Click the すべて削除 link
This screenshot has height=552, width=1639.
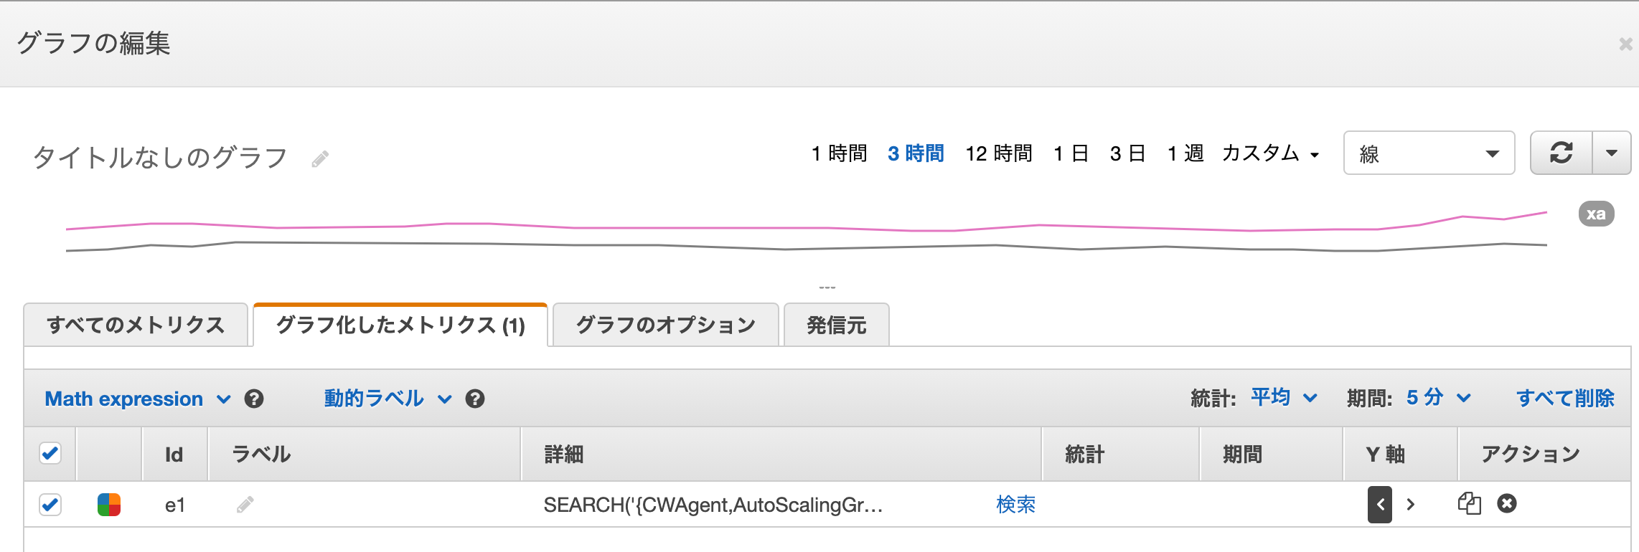[1565, 398]
